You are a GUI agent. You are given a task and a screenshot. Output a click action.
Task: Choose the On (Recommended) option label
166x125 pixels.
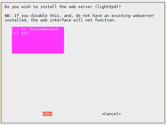(x=40, y=29)
